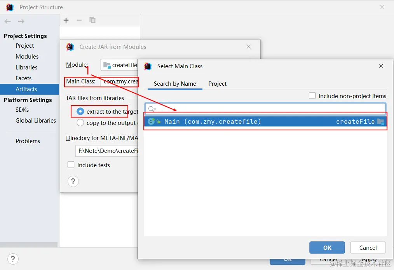394x270 pixels.
Task: Close the Select Main Class dialog
Action: [381, 66]
